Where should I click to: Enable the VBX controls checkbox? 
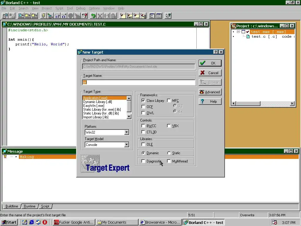(x=169, y=126)
